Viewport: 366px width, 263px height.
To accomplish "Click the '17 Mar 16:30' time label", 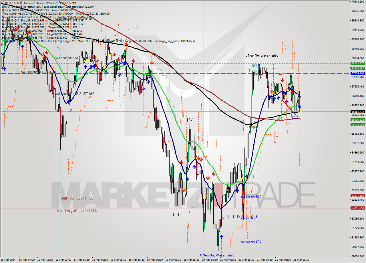I will click(x=81, y=260).
